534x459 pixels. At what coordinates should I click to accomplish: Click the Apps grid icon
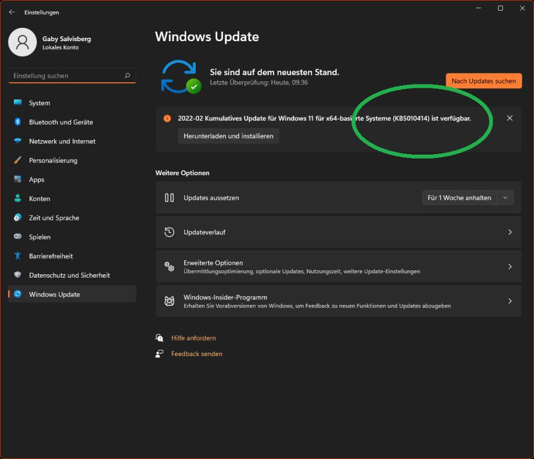point(18,179)
